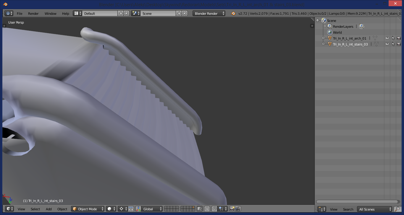Click the OpenGL render animation clapper icon

point(237,209)
